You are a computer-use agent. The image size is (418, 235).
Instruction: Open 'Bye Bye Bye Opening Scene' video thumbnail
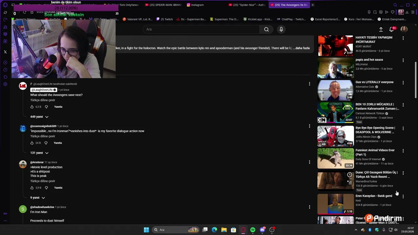point(335,136)
